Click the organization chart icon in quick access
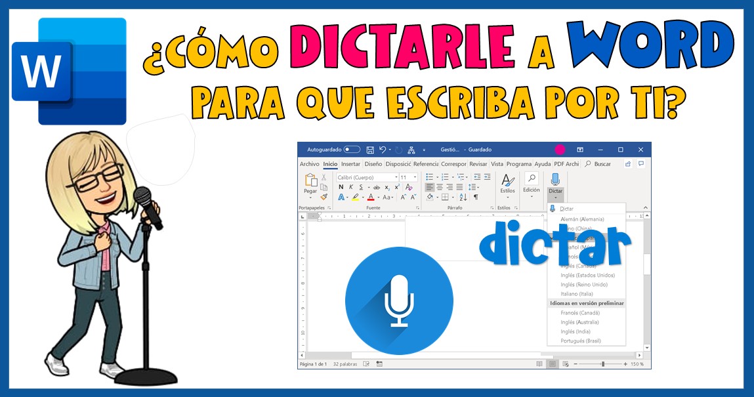This screenshot has height=397, width=754. pos(411,150)
